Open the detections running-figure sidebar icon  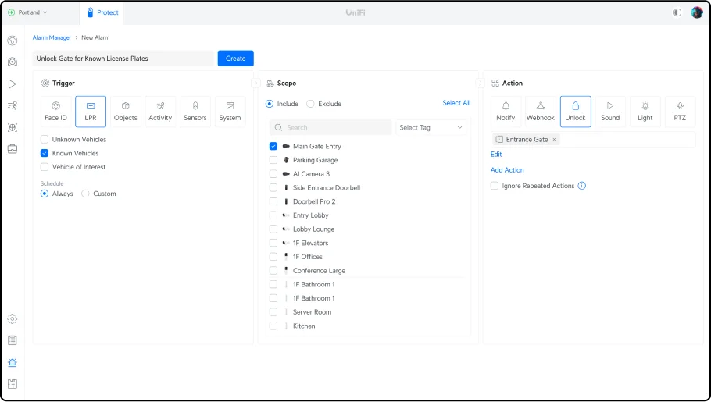click(x=13, y=105)
